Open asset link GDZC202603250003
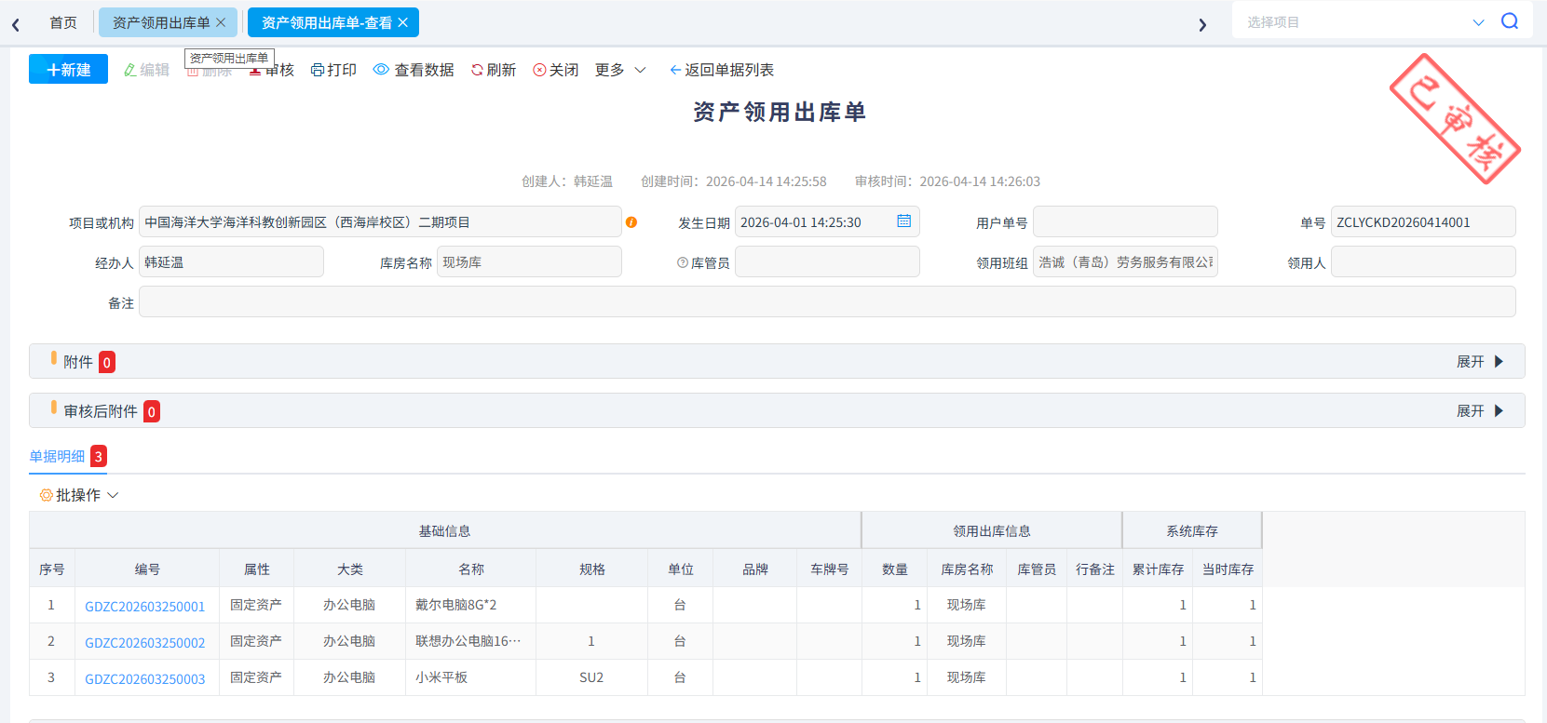Viewport: 1547px width, 723px height. tap(145, 678)
